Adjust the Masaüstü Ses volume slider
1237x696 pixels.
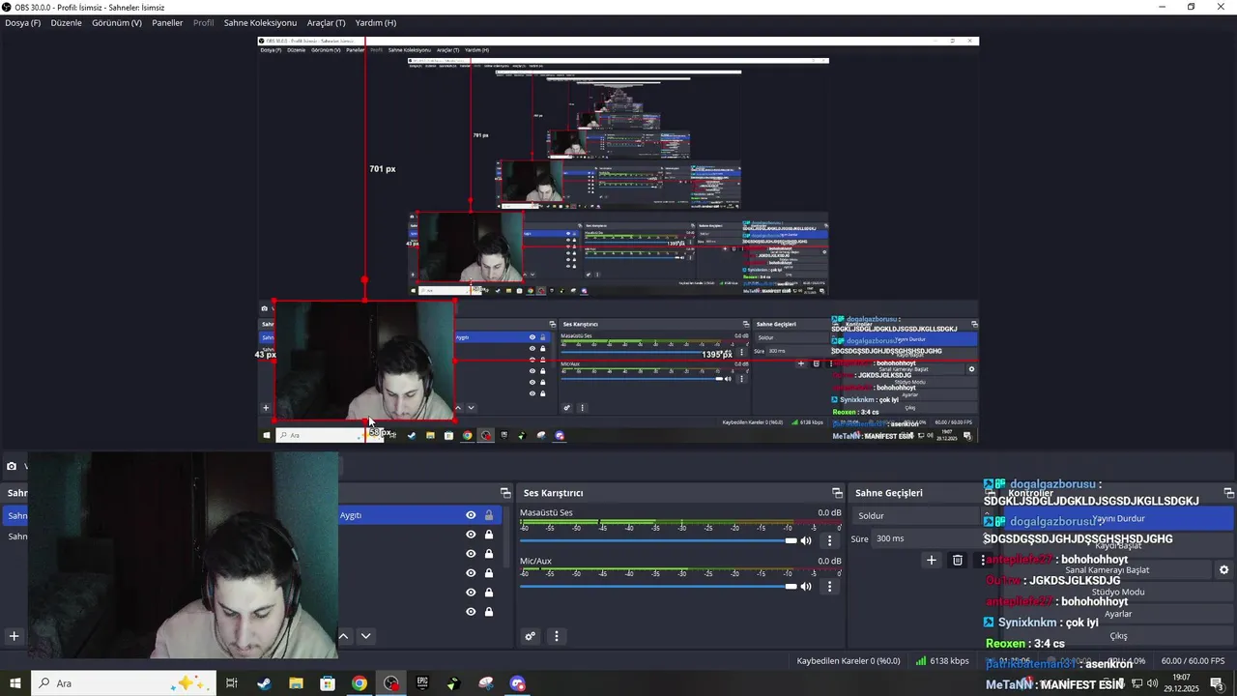point(658,540)
